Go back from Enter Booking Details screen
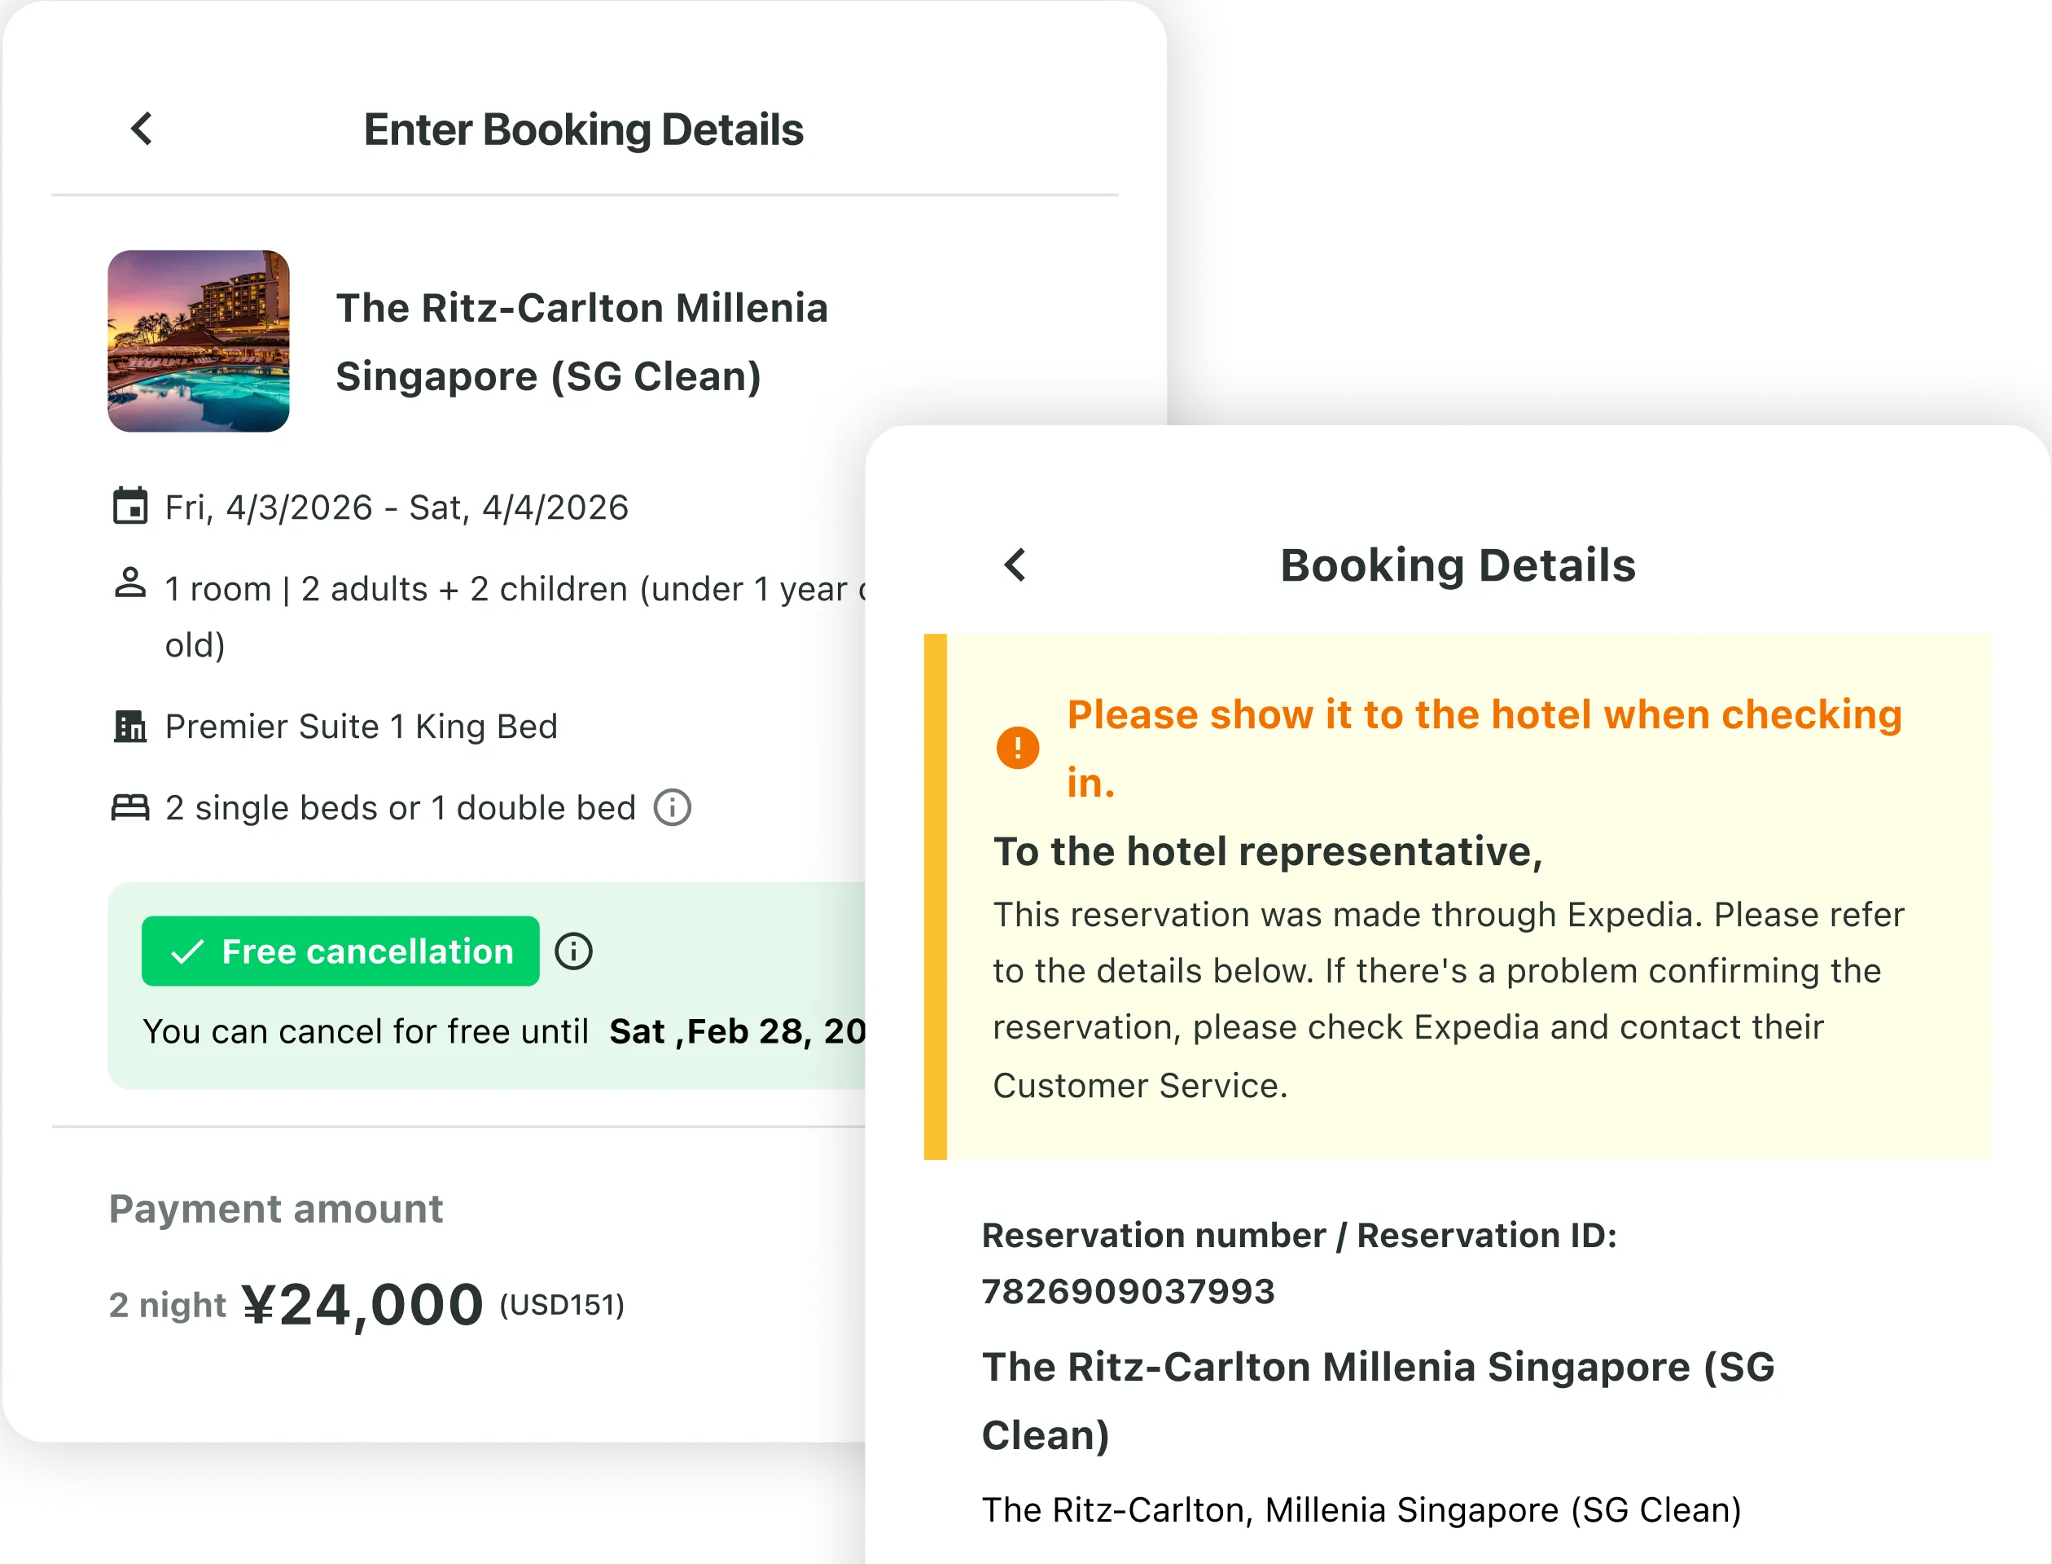The width and height of the screenshot is (2052, 1564). pos(142,129)
